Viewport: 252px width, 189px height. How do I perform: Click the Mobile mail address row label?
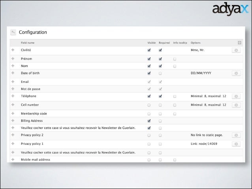pos(36,160)
